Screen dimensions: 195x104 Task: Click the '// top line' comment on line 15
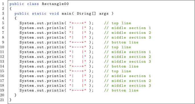click(118, 71)
